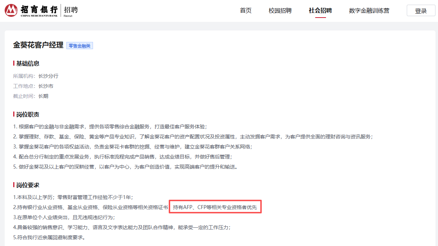Open 数字金融训练营 in the top navigation

[369, 11]
